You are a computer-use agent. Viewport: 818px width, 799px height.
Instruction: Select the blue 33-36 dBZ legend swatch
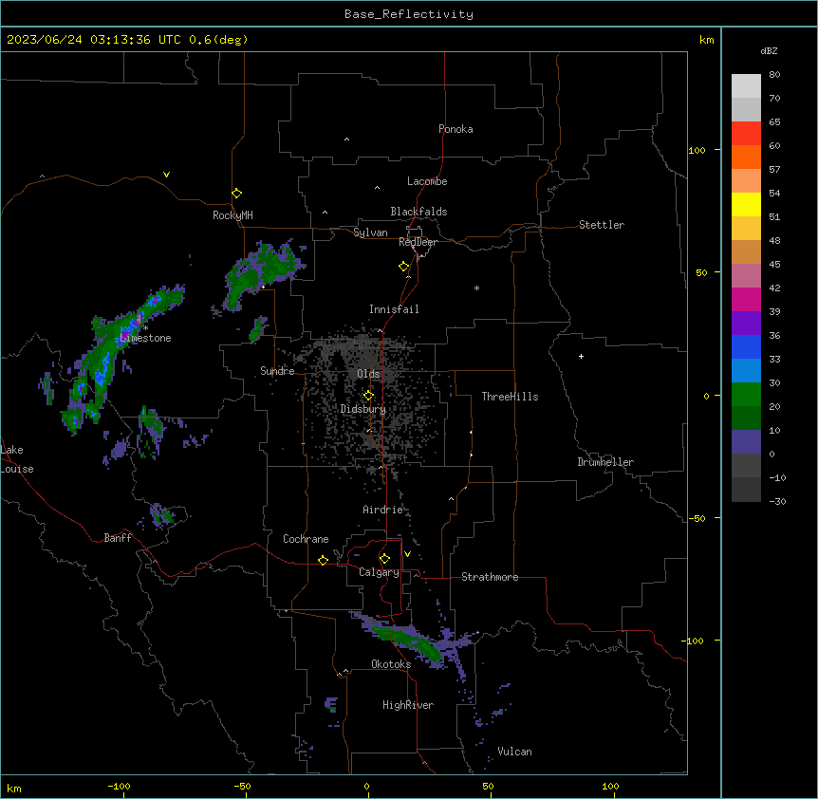pos(746,346)
